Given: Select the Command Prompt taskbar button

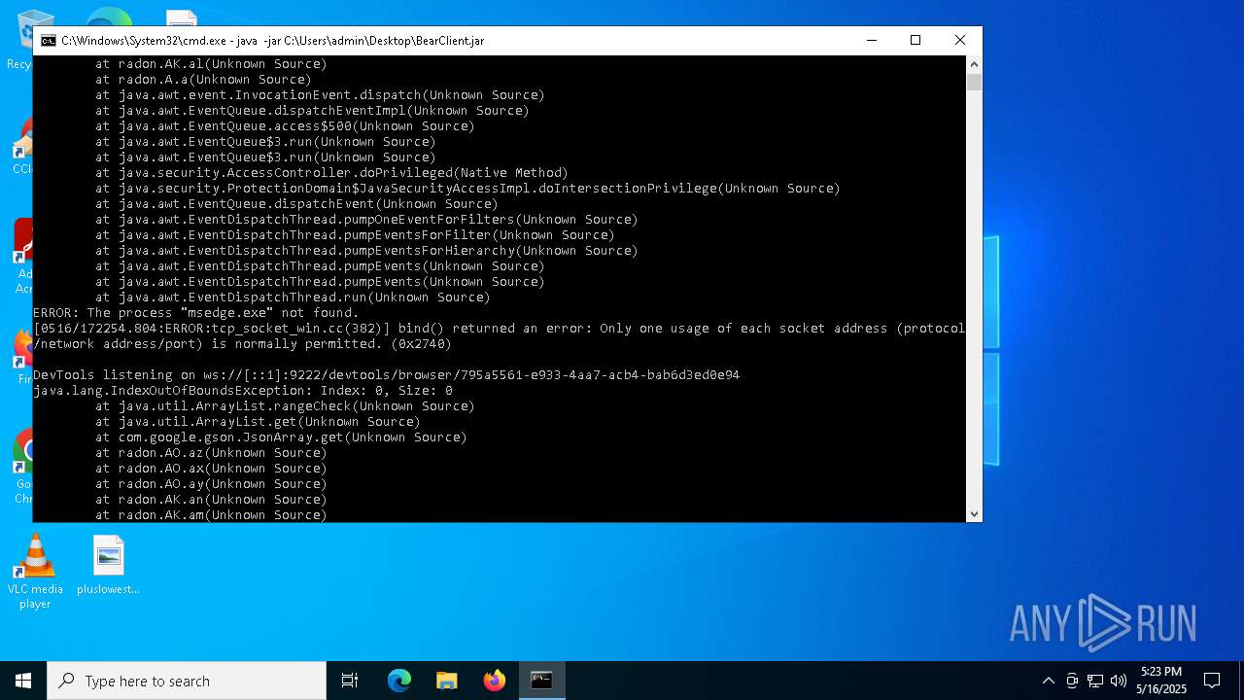Looking at the screenshot, I should tap(541, 681).
